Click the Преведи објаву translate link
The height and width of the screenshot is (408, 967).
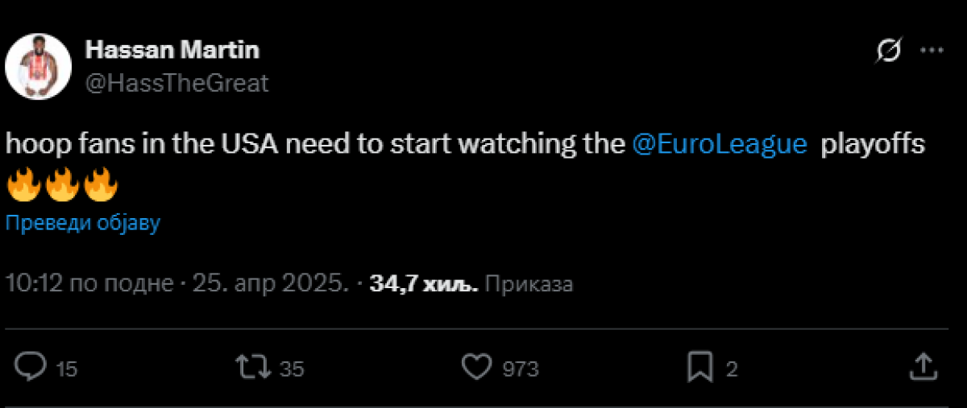click(83, 223)
